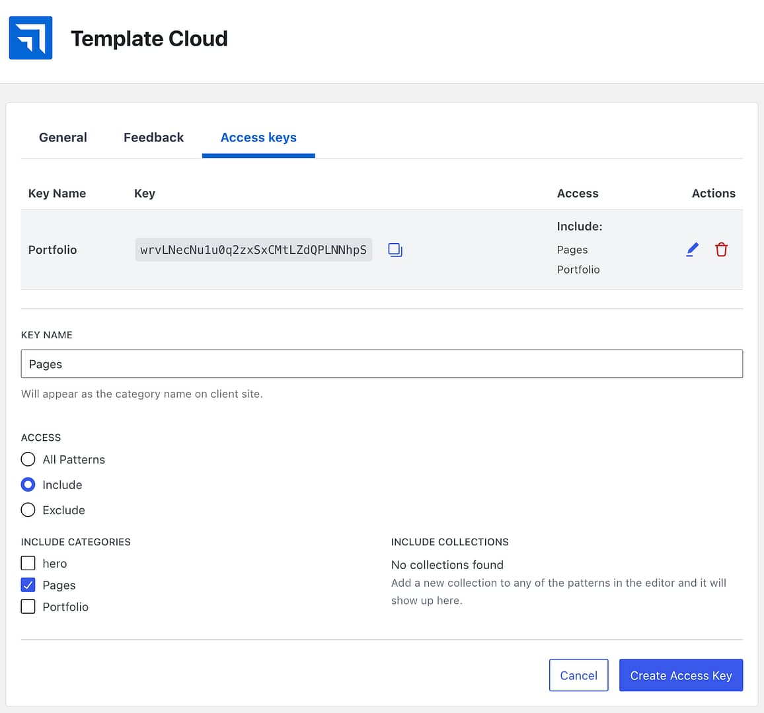Open the Feedback tab
The image size is (764, 713).
coord(153,137)
